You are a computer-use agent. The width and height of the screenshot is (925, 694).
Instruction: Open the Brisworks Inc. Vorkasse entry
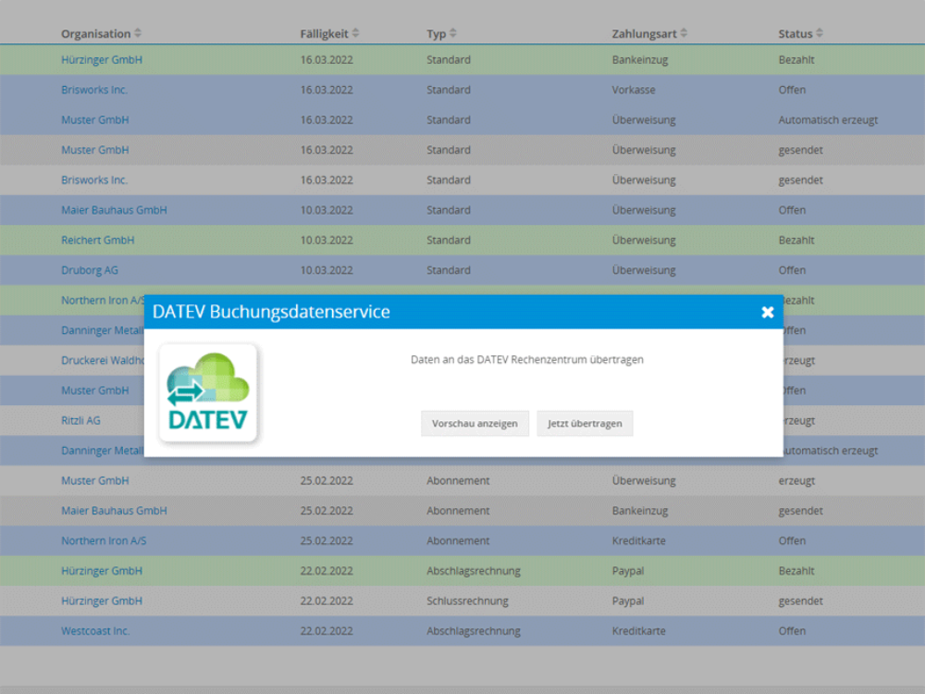click(94, 90)
